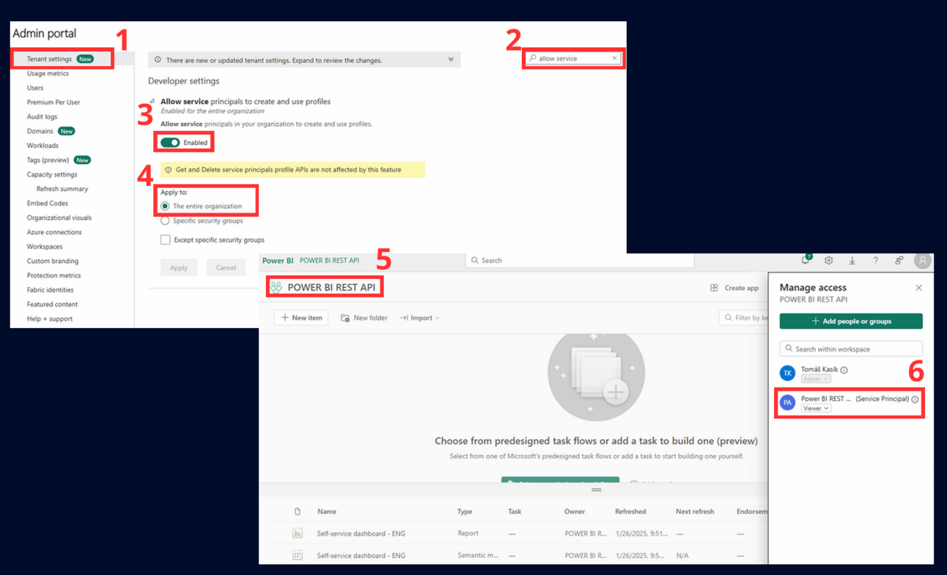This screenshot has height=575, width=947.
Task: Open the Admin role dropdown for Tomáš Kasík
Action: pos(816,379)
